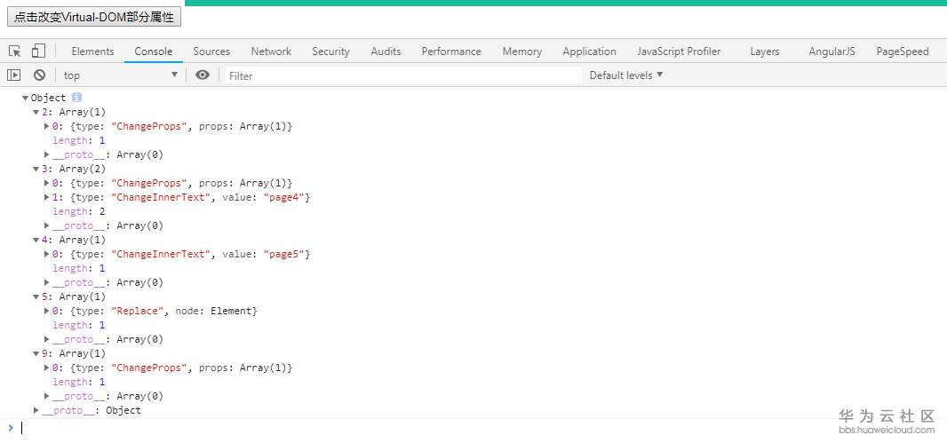Expand the '__proto__: Object' entry
This screenshot has width=947, height=443.
tap(36, 410)
